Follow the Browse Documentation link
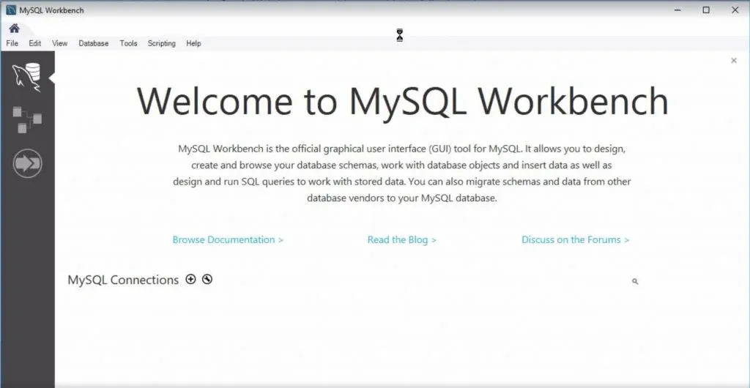The width and height of the screenshot is (750, 388). click(228, 239)
